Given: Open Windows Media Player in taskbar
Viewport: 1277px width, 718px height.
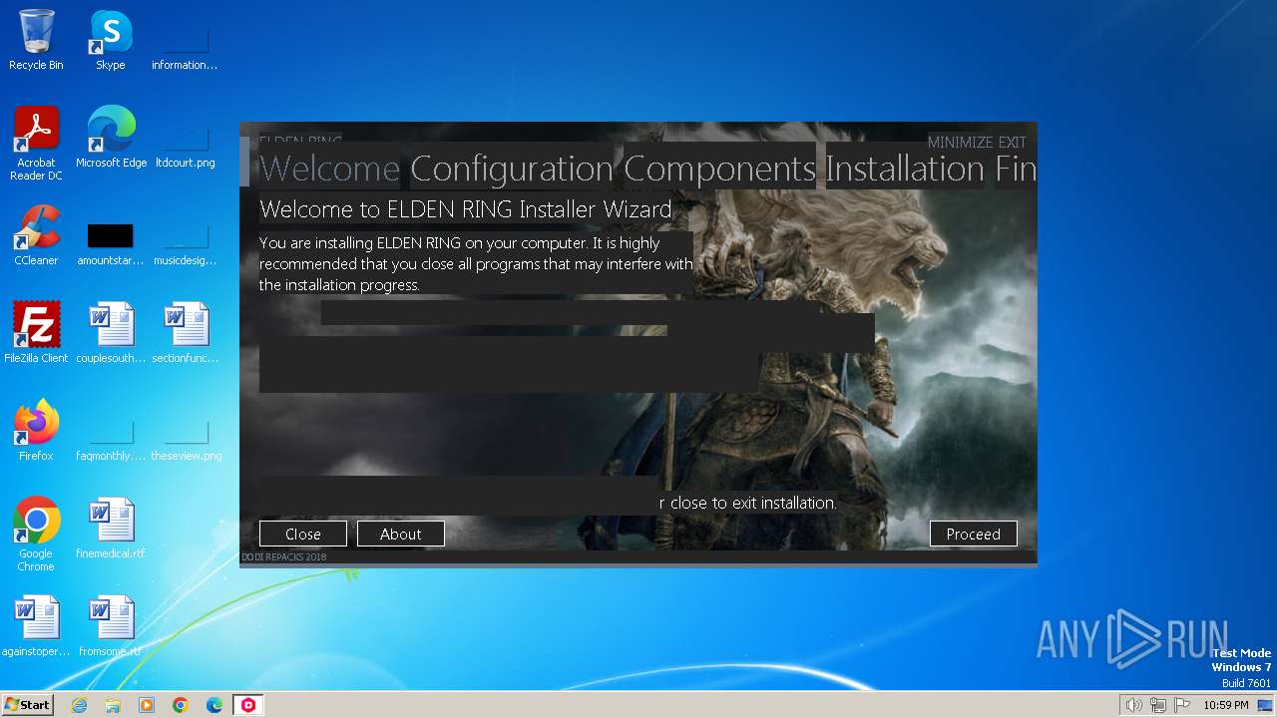Looking at the screenshot, I should (x=147, y=705).
